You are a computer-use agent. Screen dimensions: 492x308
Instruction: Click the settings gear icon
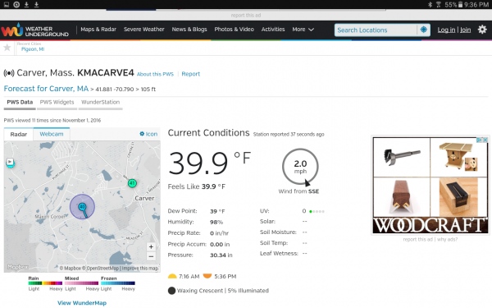pyautogui.click(x=482, y=30)
